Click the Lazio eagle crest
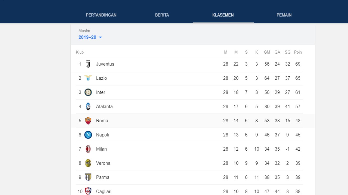 (88, 78)
